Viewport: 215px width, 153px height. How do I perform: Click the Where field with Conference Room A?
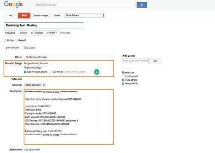pos(69,57)
